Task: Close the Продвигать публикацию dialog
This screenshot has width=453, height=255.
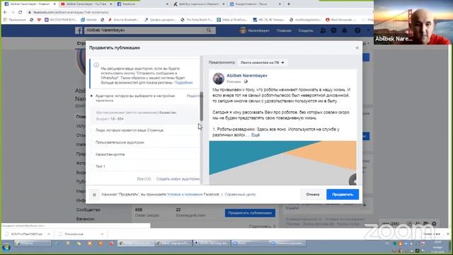Action: pyautogui.click(x=357, y=47)
